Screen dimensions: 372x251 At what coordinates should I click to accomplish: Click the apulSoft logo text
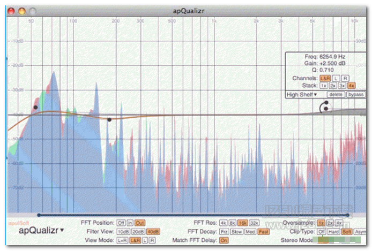[x=19, y=223]
